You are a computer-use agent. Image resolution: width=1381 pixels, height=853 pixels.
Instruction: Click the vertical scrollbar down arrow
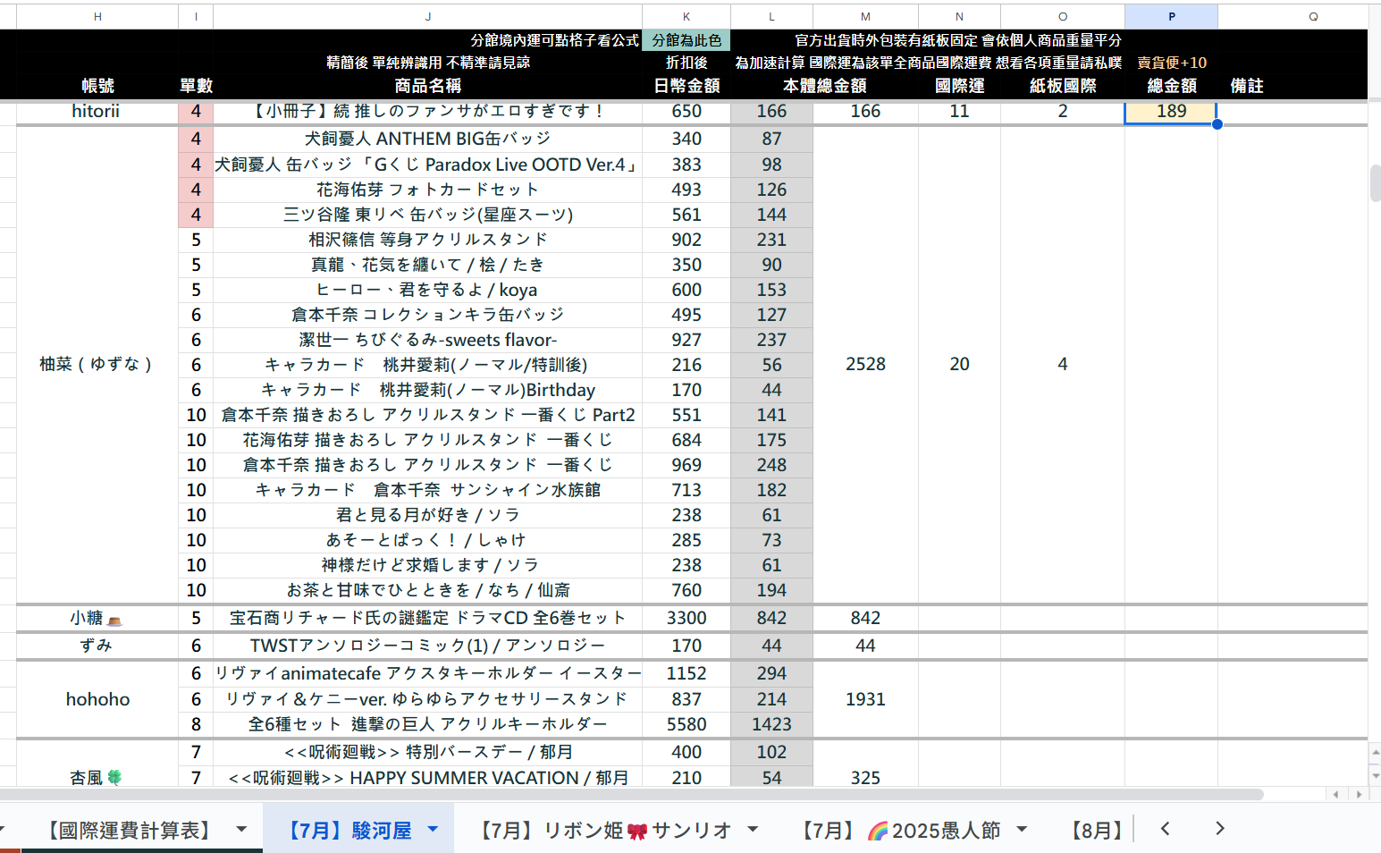tap(1375, 775)
